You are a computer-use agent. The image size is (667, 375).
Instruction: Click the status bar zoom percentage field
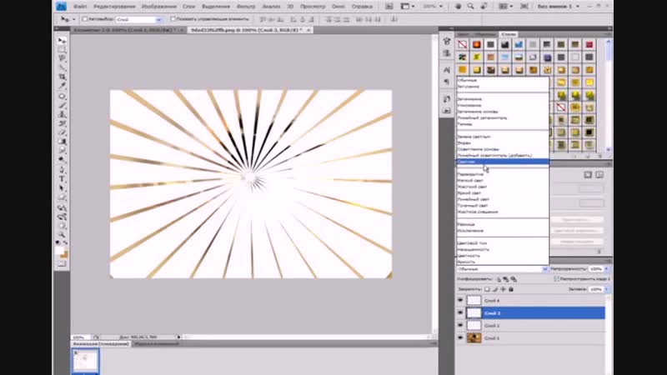pos(79,337)
